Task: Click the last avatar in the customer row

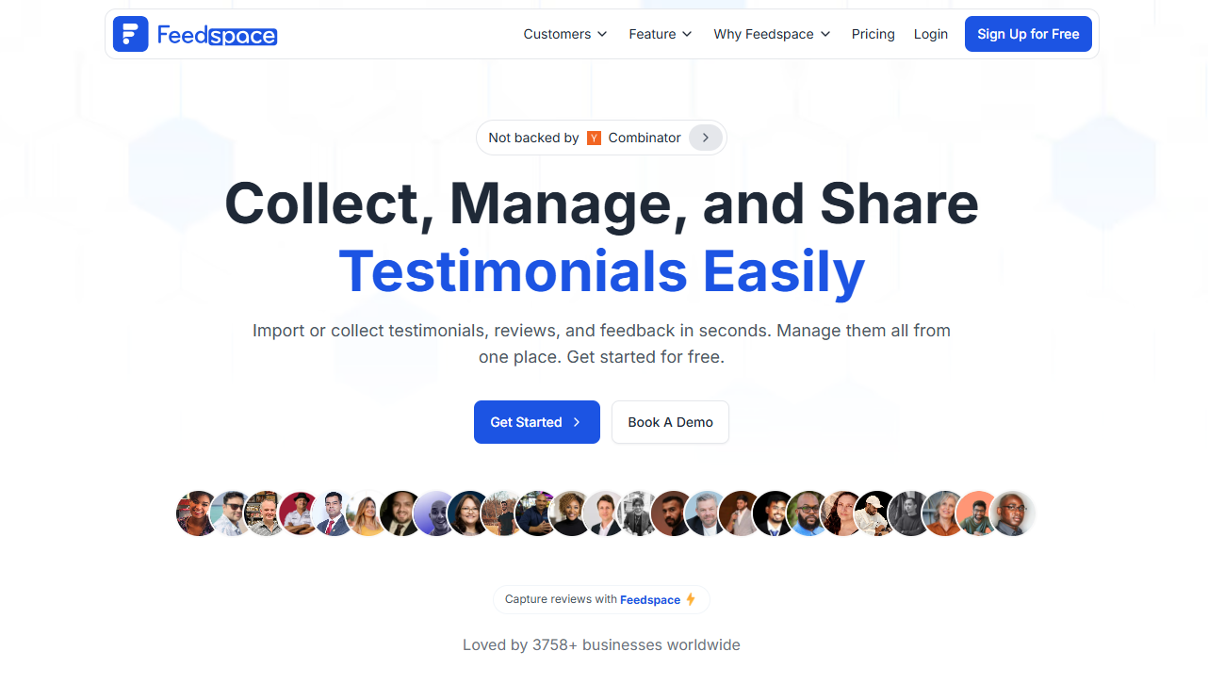Action: (1012, 513)
